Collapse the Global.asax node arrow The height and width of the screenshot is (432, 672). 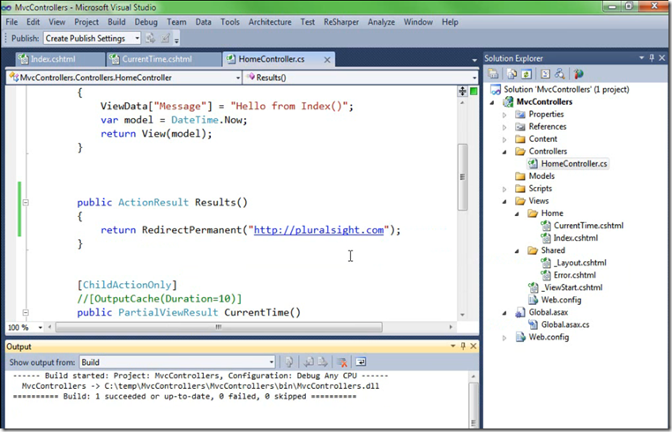(504, 313)
